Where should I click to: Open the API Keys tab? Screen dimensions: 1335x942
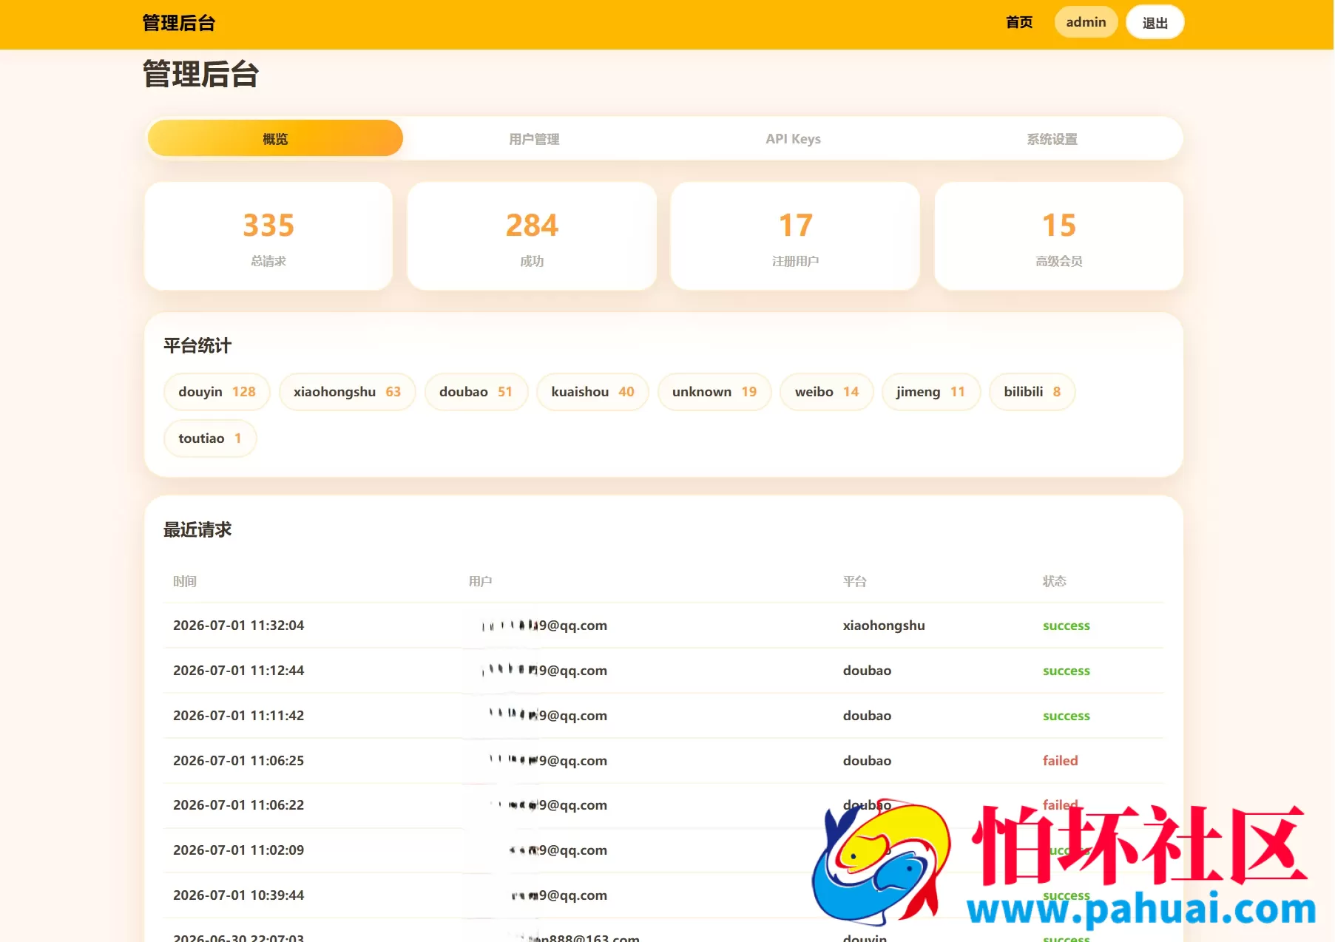pyautogui.click(x=793, y=138)
